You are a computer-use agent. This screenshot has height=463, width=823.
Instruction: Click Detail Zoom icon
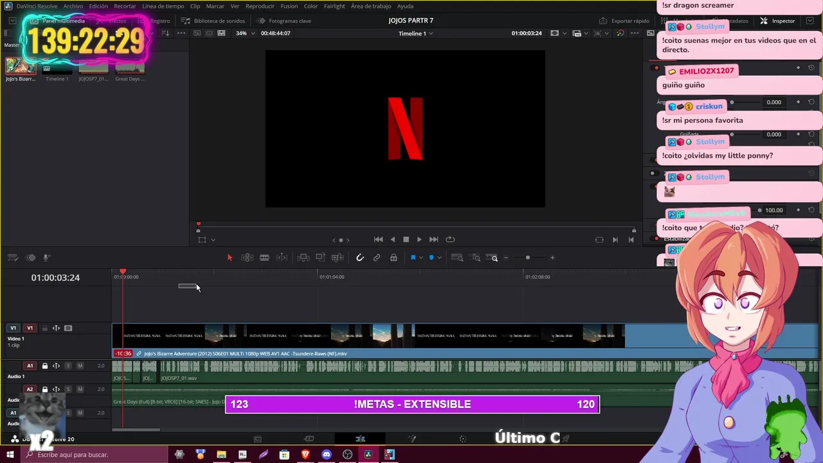476,258
